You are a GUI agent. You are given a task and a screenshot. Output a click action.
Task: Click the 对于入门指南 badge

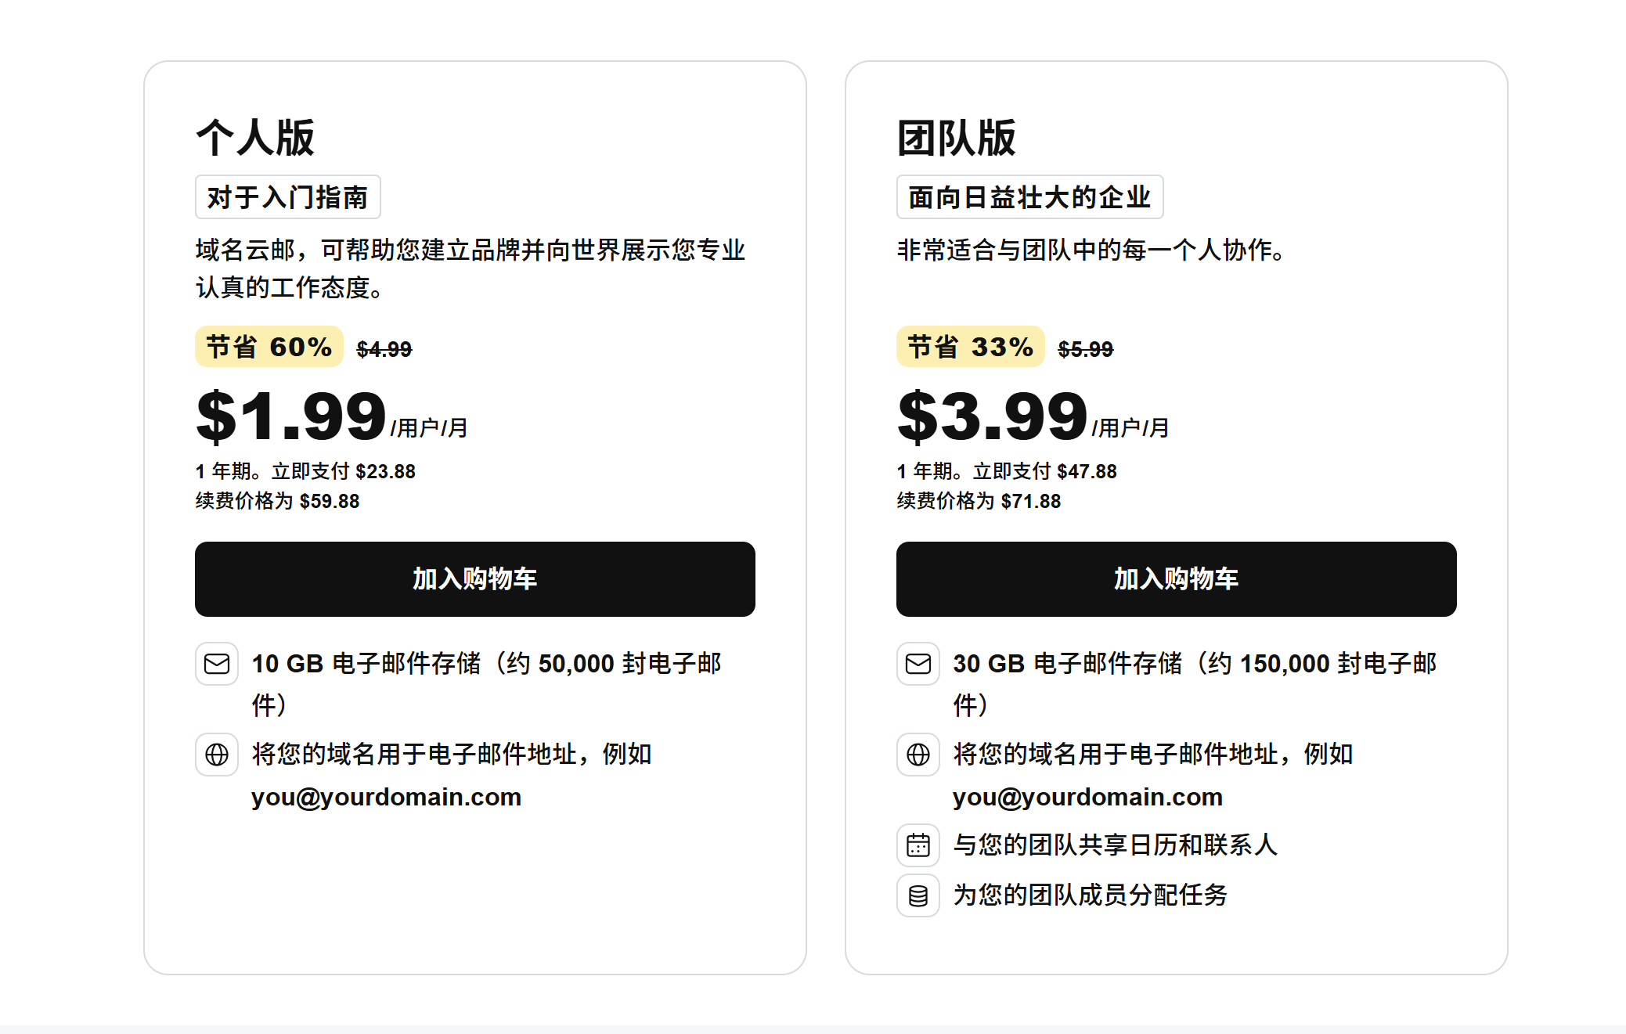point(288,197)
